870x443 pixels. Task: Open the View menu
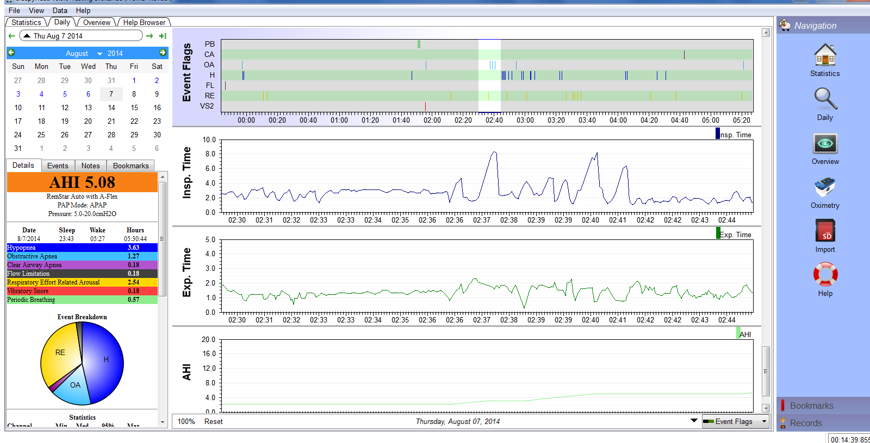coord(36,10)
